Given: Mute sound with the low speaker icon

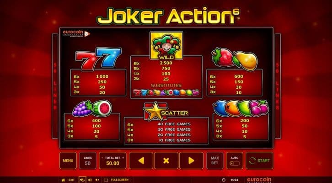Looking at the screenshot, I should tap(97, 180).
